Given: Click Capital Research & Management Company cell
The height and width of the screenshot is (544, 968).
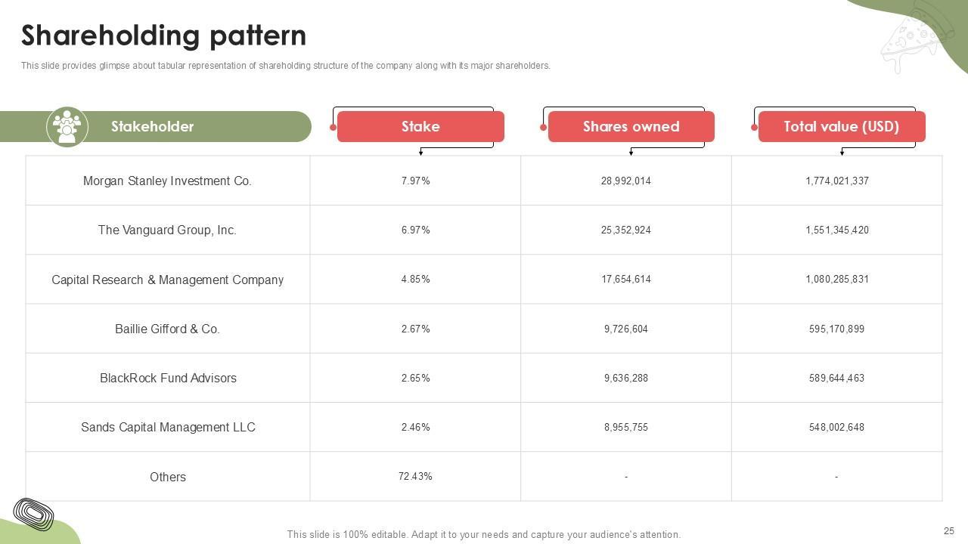Looking at the screenshot, I should (x=167, y=280).
